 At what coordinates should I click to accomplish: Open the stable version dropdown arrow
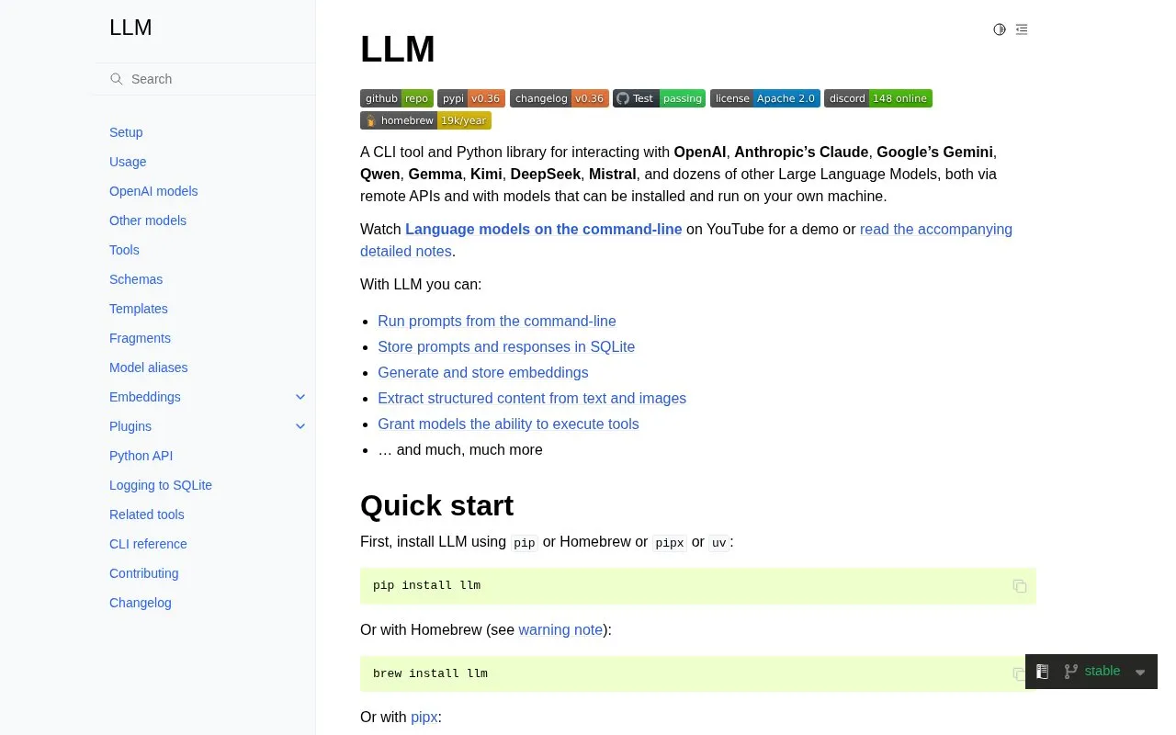point(1140,673)
